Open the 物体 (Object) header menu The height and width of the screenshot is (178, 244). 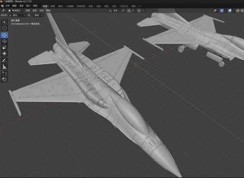point(48,11)
